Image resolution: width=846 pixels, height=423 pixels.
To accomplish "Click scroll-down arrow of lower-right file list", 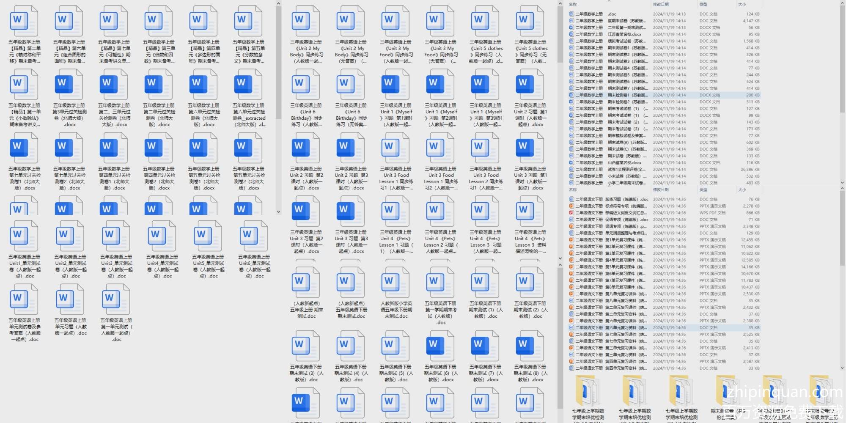I will 842,368.
